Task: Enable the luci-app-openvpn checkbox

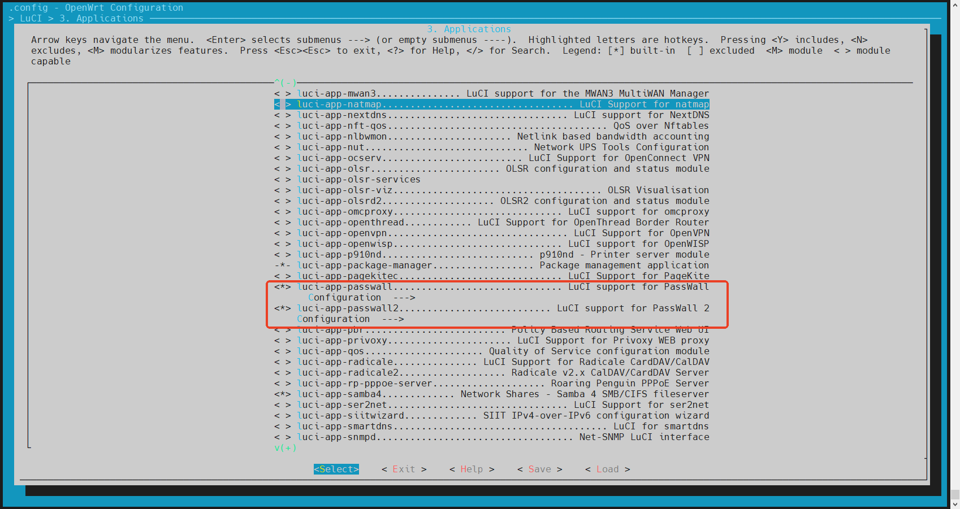Action: [282, 233]
